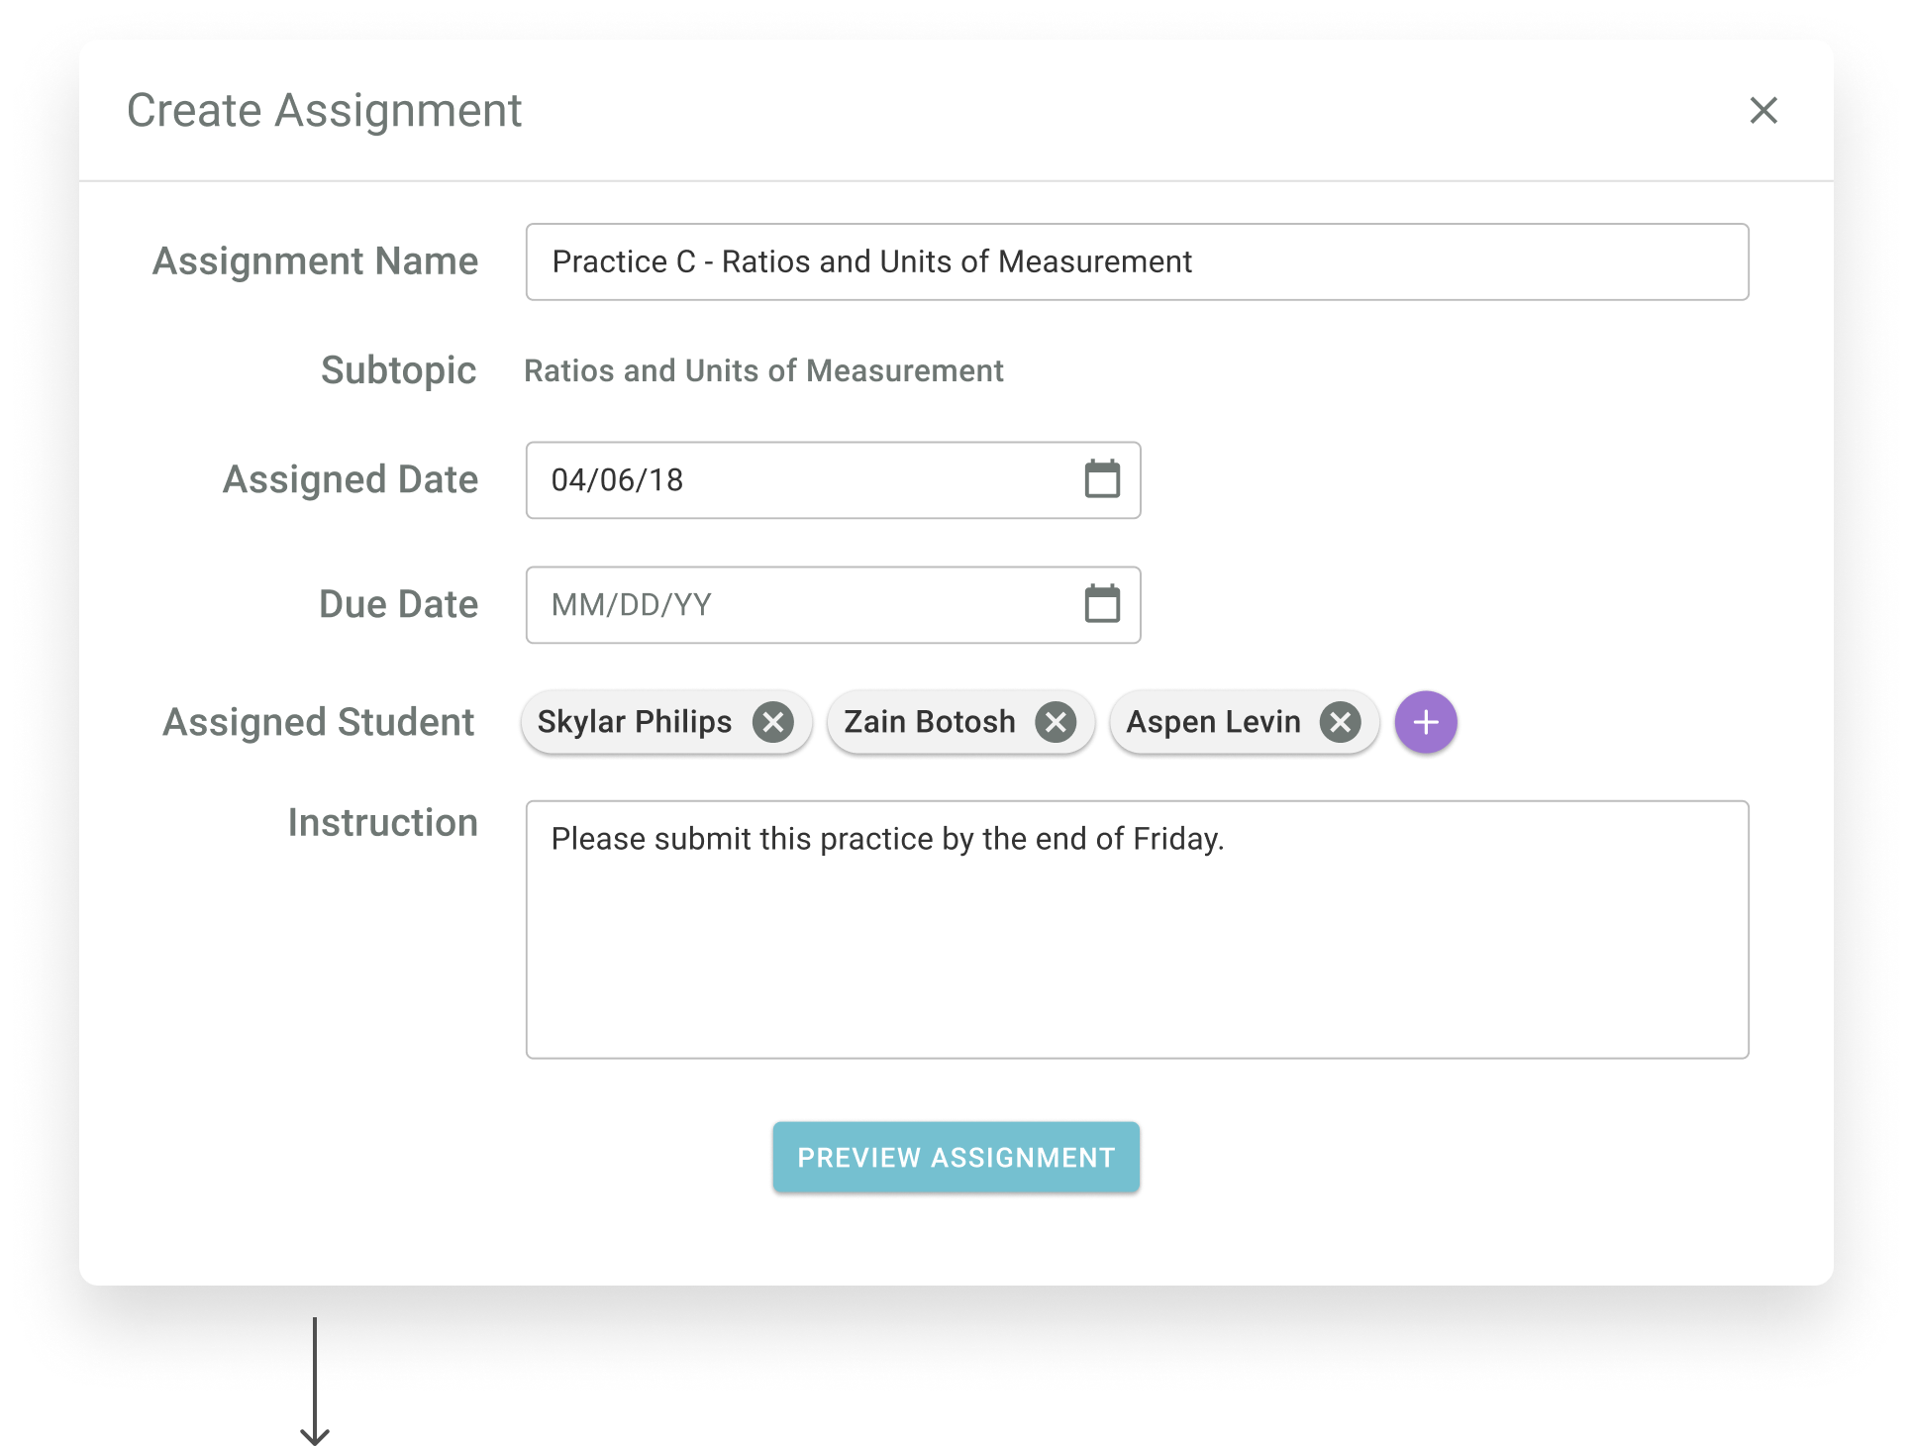This screenshot has height=1446, width=1913.
Task: Click the Due Date label
Action: tap(398, 604)
